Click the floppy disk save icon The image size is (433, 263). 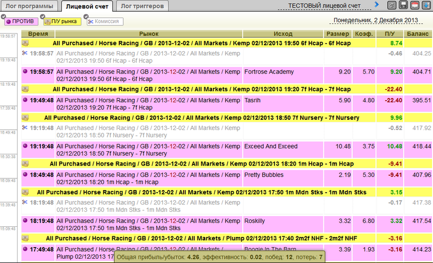point(403,5)
